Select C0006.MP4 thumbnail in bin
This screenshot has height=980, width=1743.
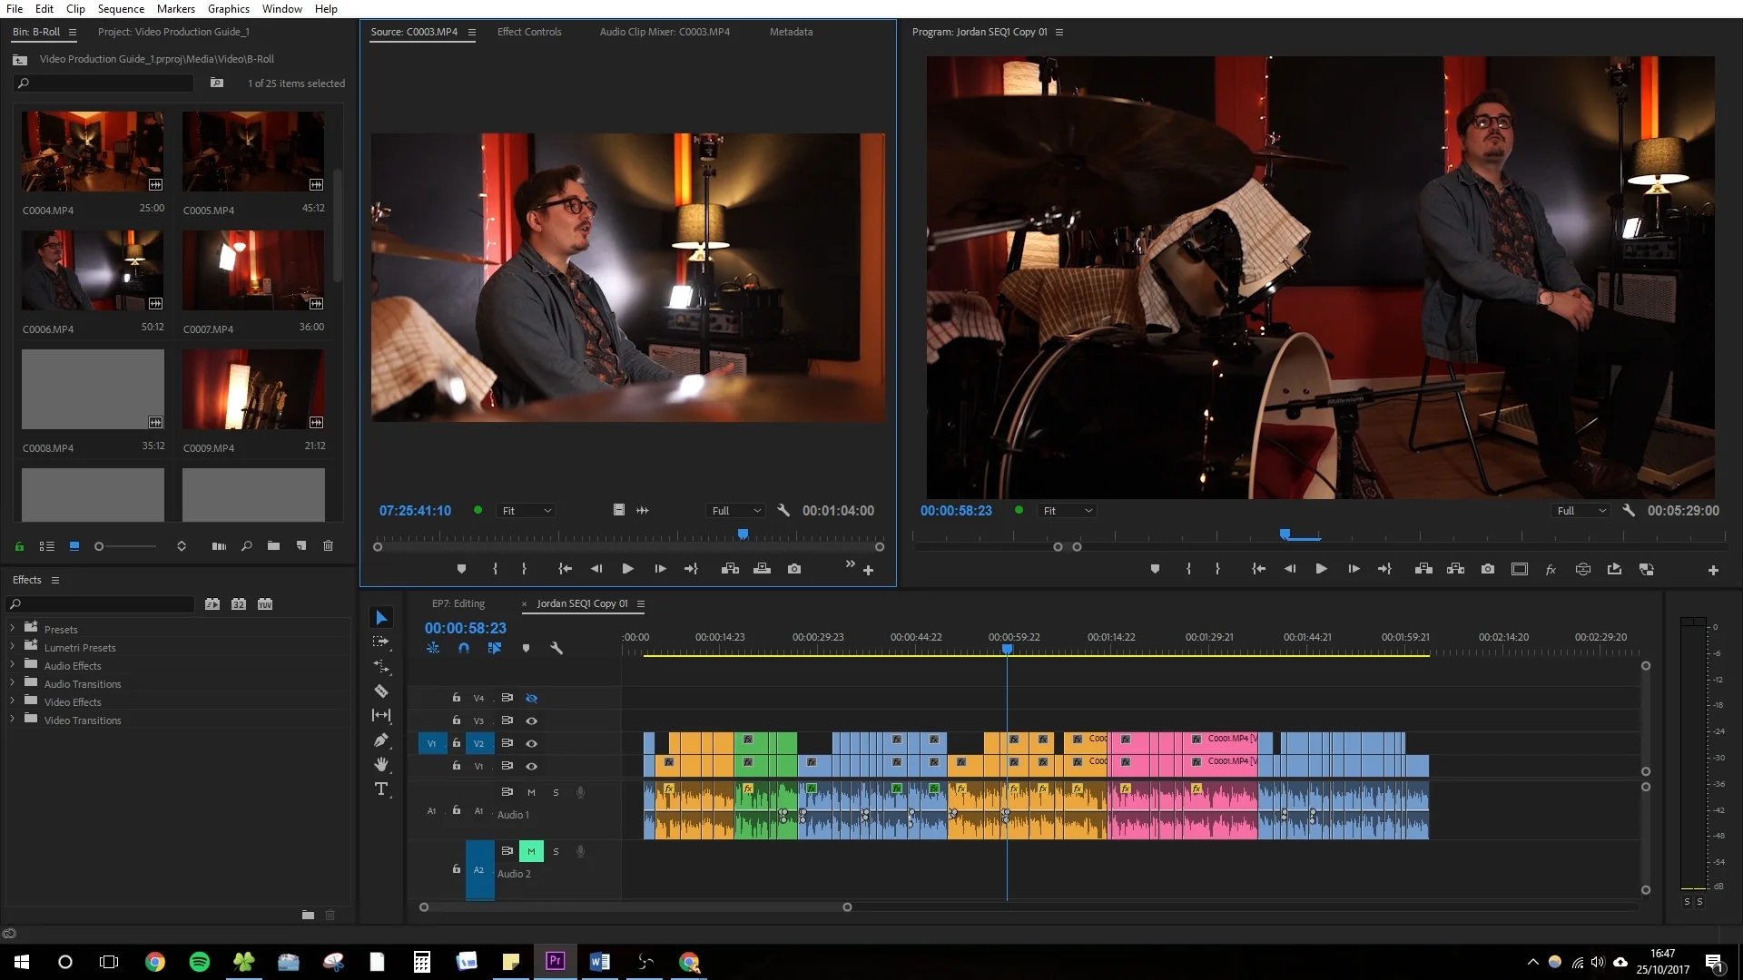pyautogui.click(x=93, y=270)
